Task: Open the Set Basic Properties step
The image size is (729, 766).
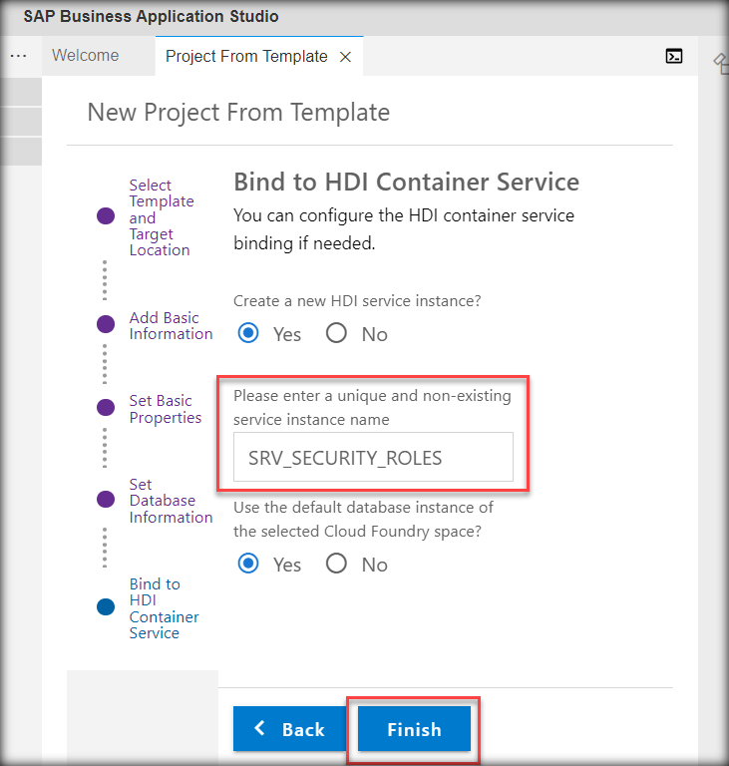Action: click(x=166, y=409)
